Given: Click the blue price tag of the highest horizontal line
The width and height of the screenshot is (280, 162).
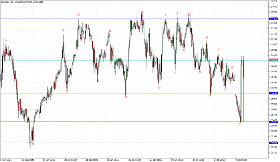Looking at the screenshot, I should [273, 19].
